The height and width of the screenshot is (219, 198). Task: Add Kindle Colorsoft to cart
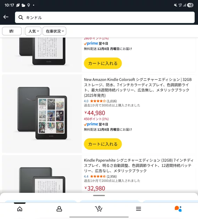pos(103,144)
